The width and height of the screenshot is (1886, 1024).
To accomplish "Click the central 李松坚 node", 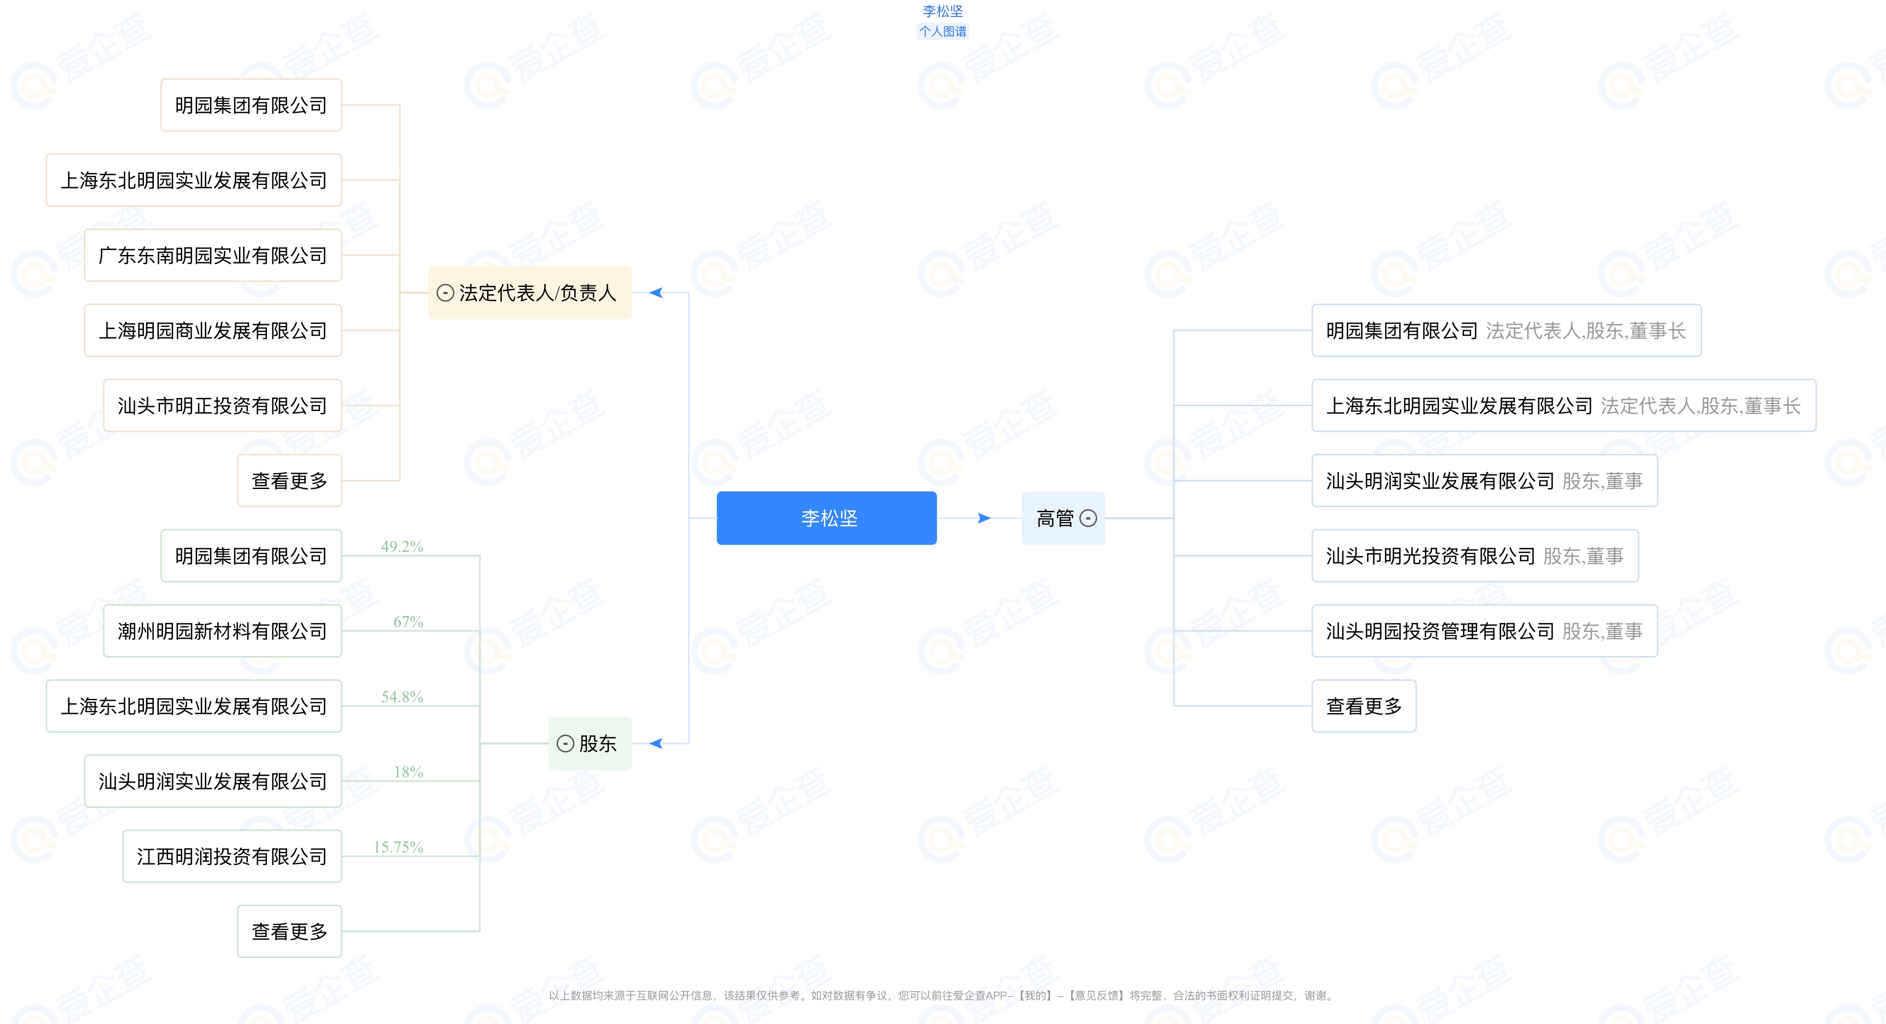I will 826,518.
